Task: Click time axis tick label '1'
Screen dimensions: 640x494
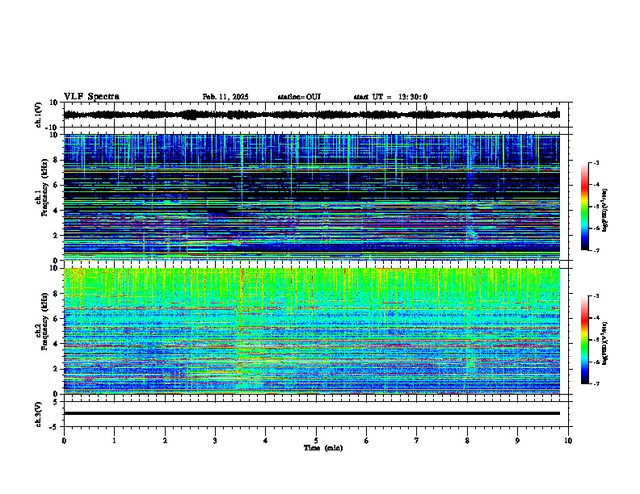Action: [114, 441]
